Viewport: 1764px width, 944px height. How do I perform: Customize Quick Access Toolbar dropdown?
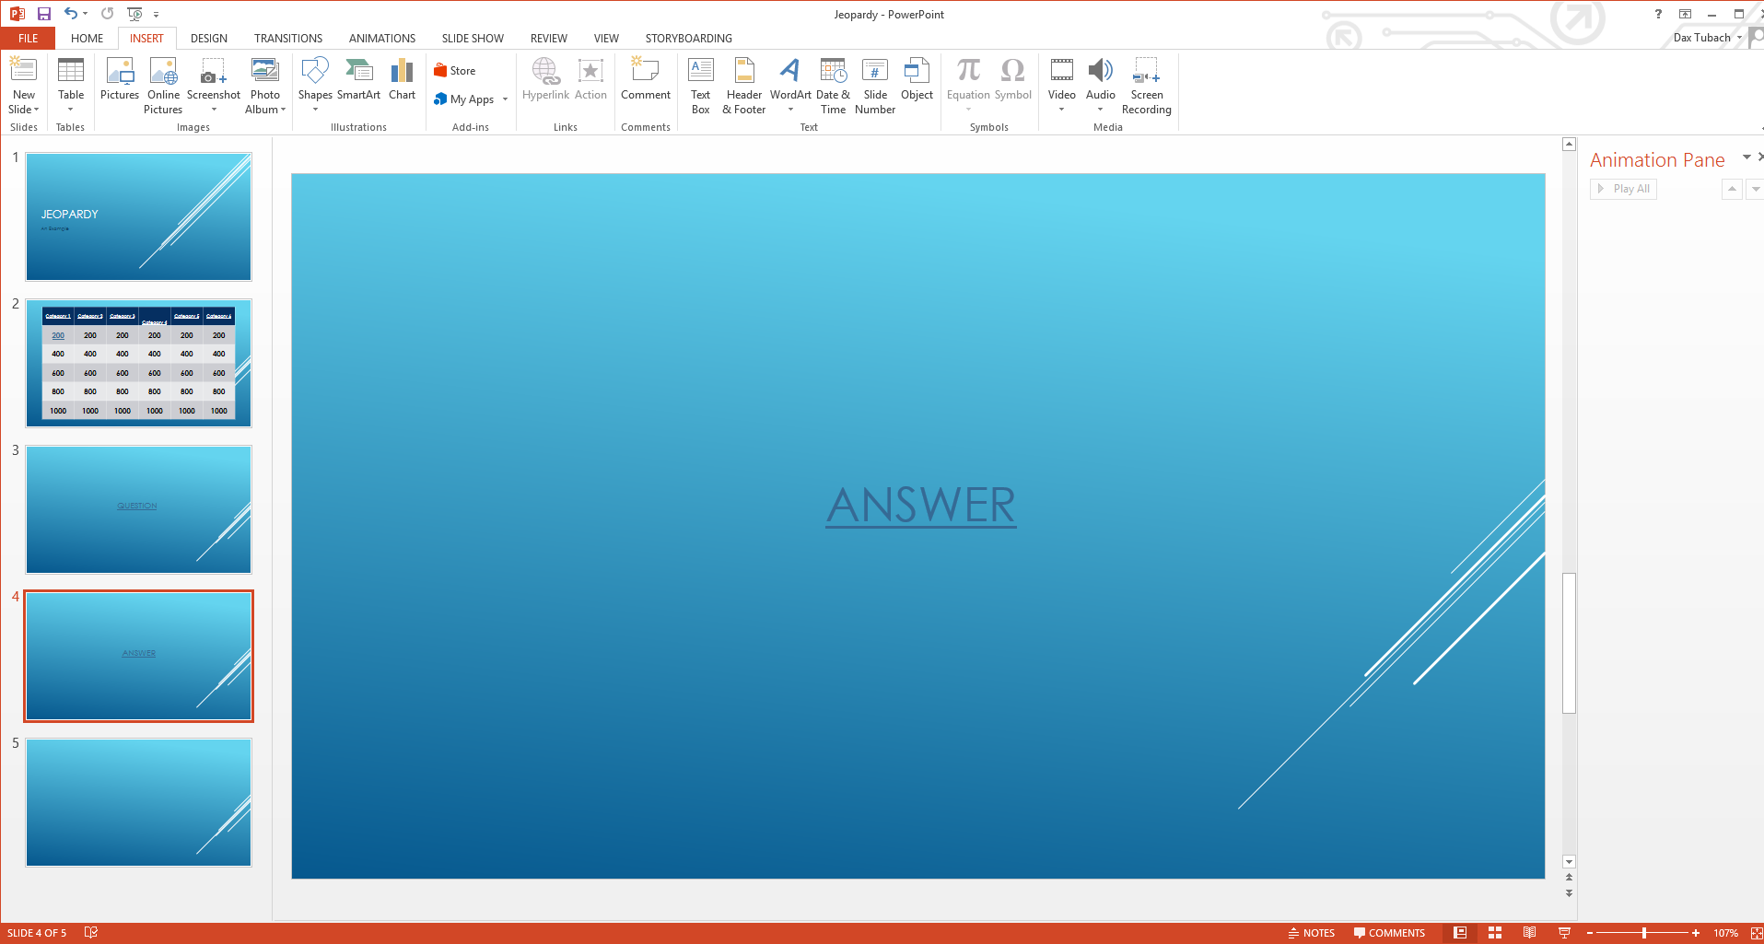[x=156, y=14]
